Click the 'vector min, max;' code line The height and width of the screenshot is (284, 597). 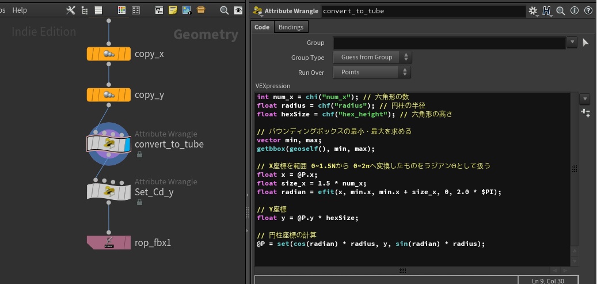click(x=289, y=140)
